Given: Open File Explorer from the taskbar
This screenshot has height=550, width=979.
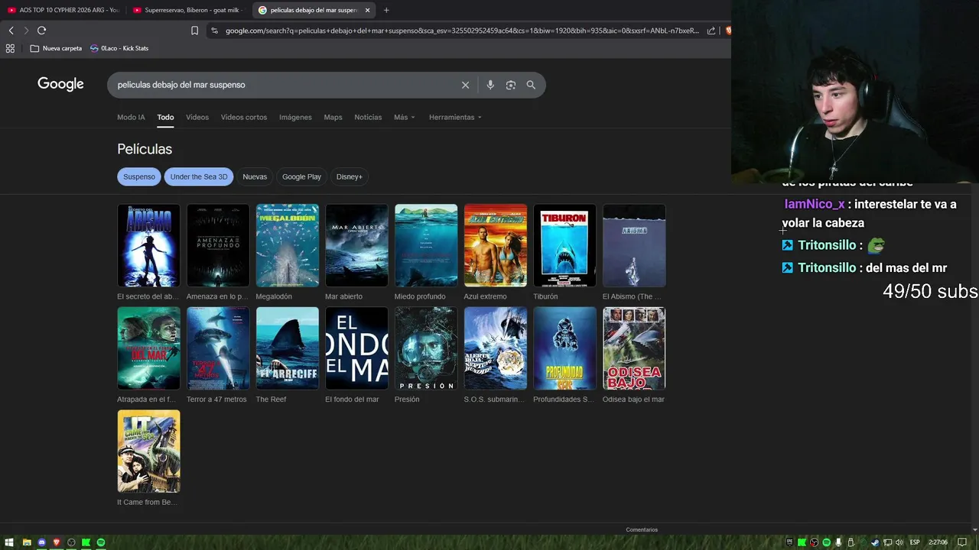Looking at the screenshot, I should [x=27, y=542].
